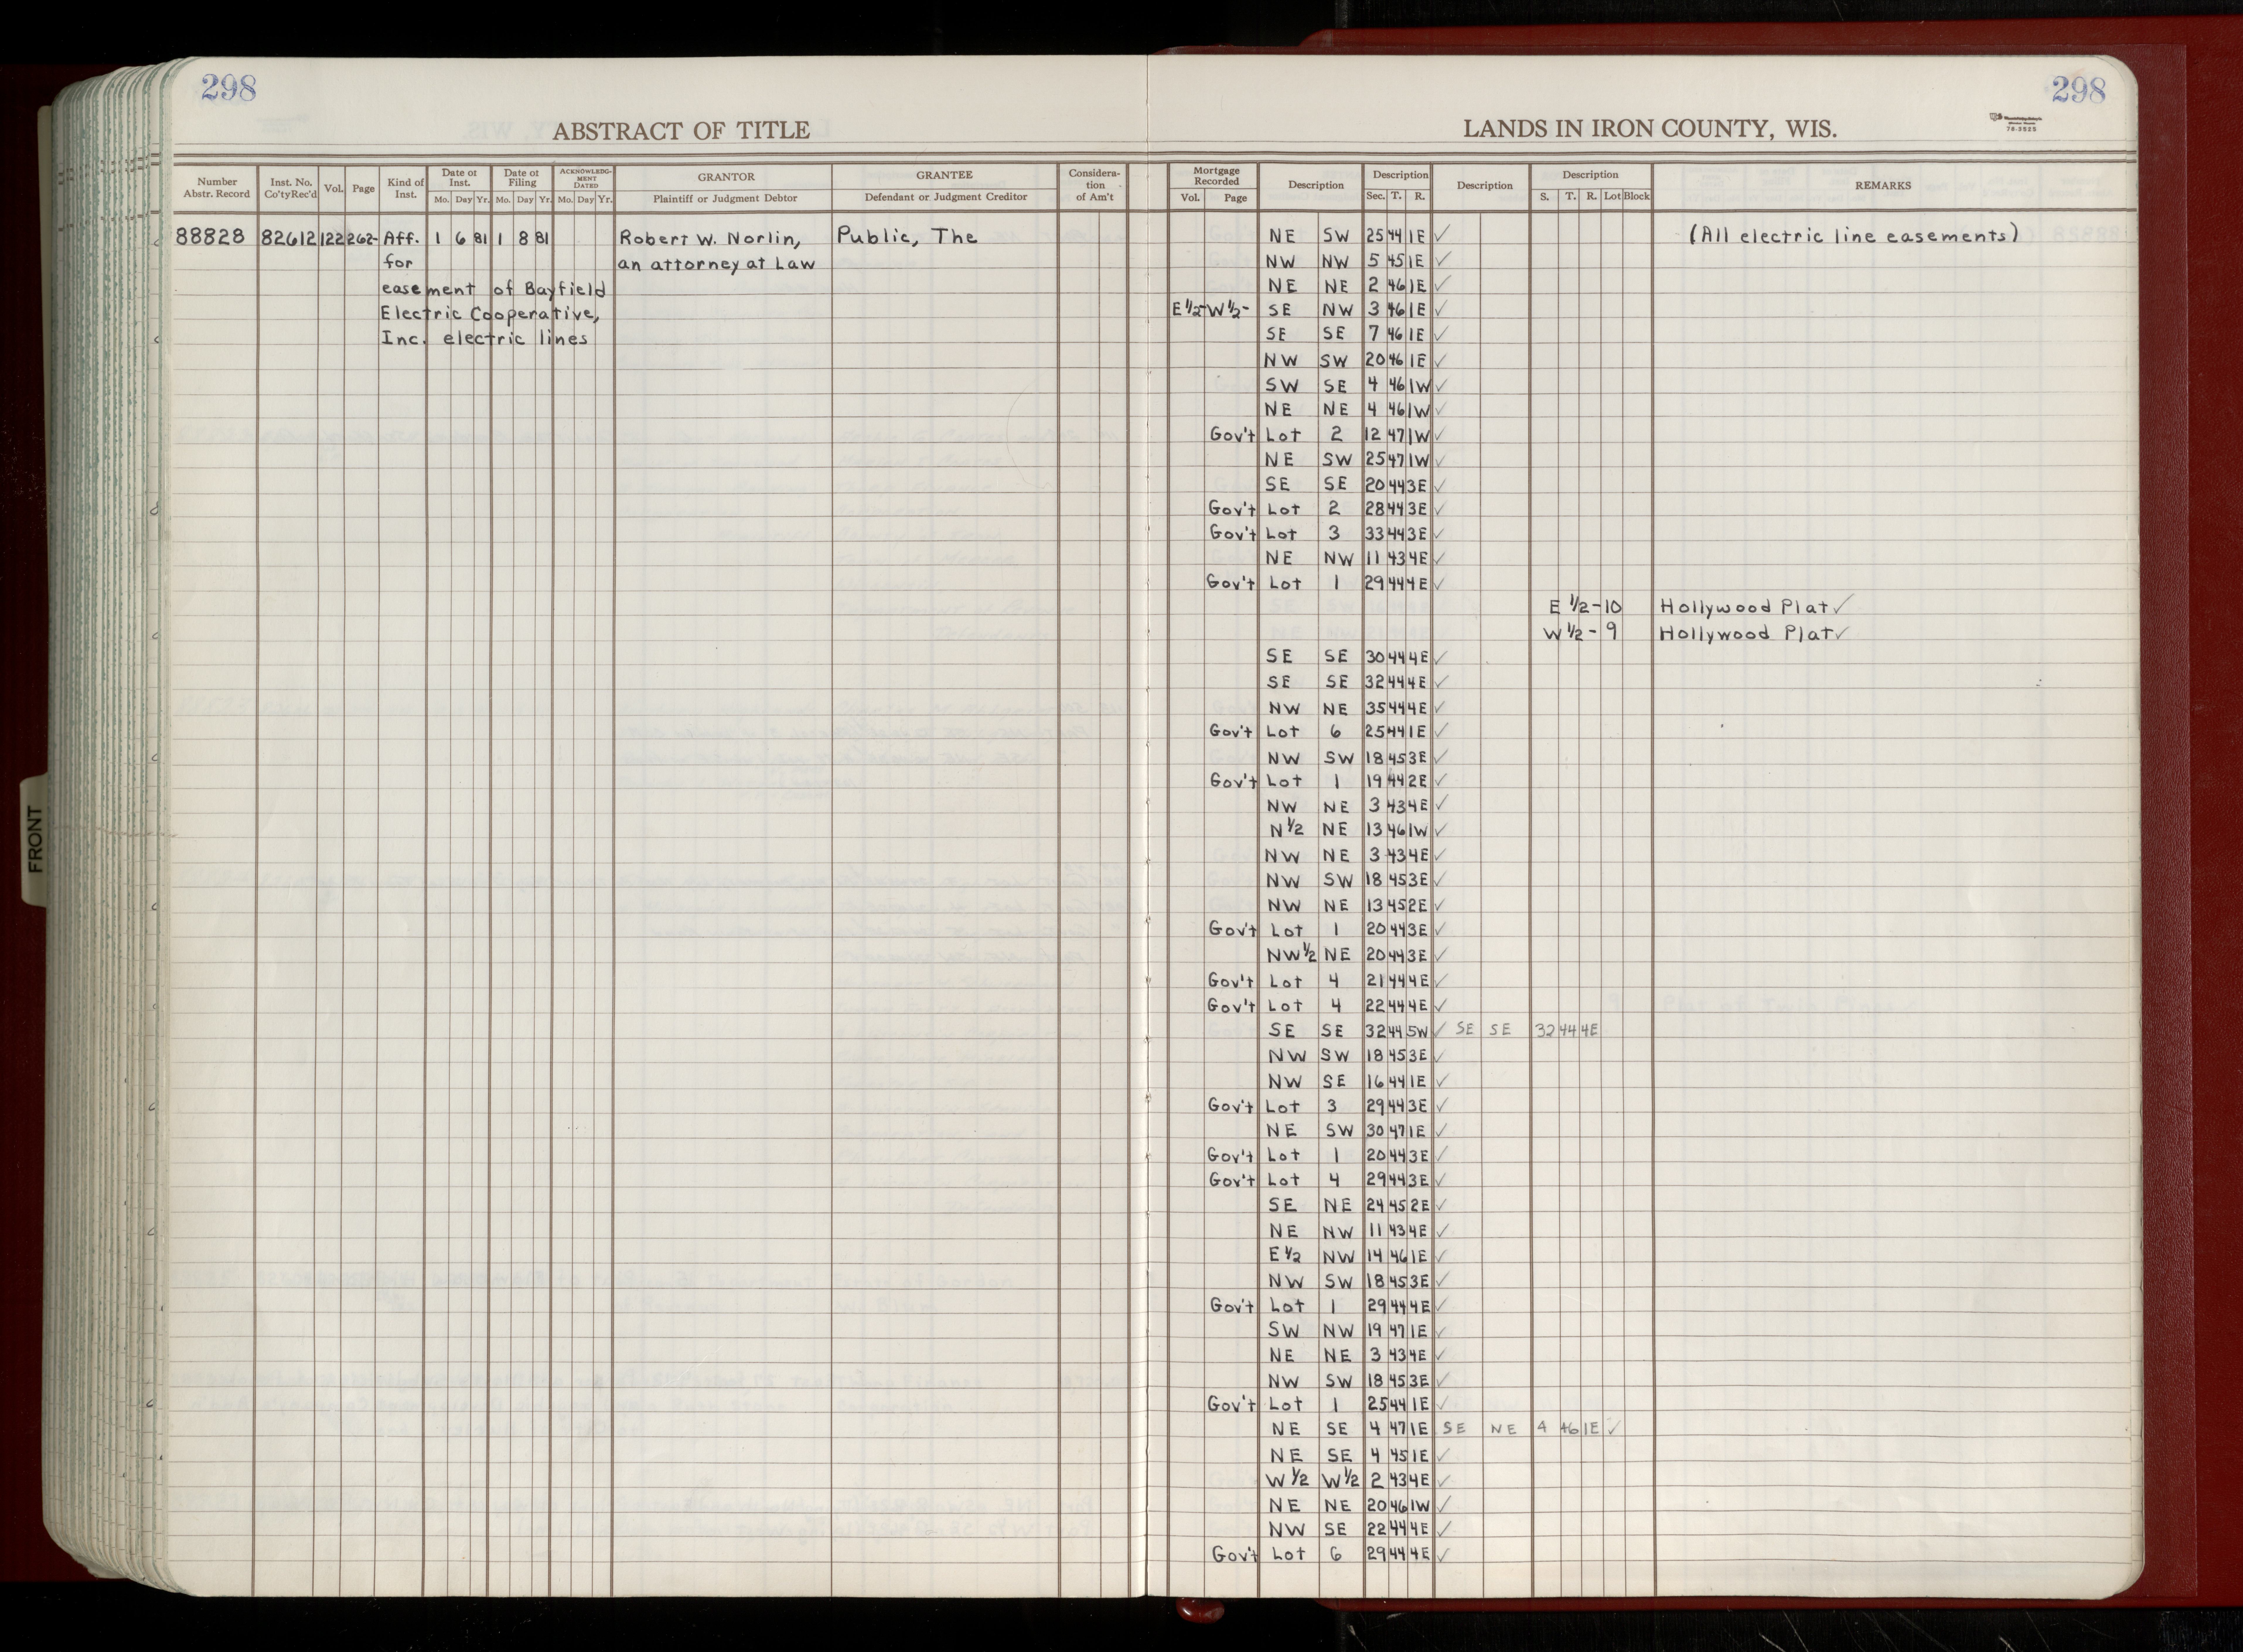Select the row NW NE 35 44 4E
The height and width of the screenshot is (1652, 2243).
coord(1356,708)
